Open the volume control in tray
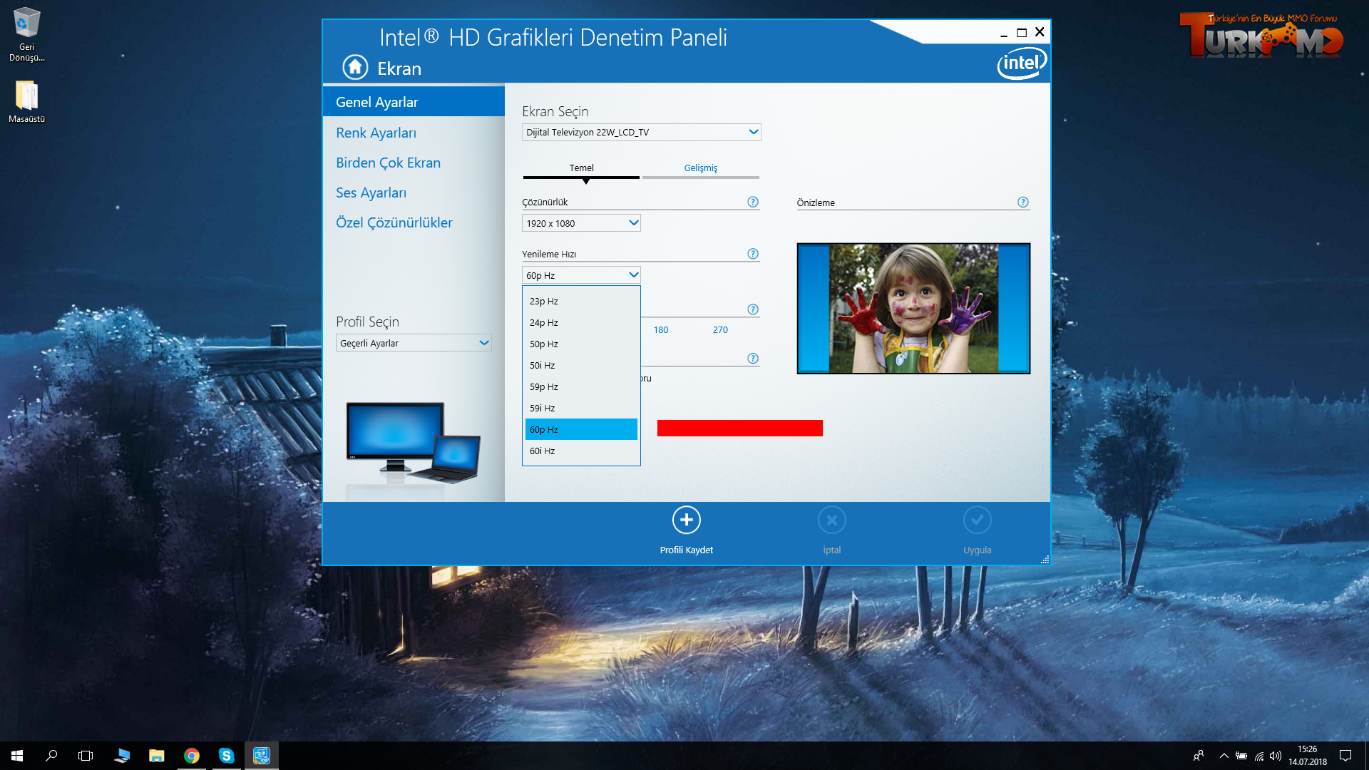Screen dimensions: 1369x770 coord(1276,756)
